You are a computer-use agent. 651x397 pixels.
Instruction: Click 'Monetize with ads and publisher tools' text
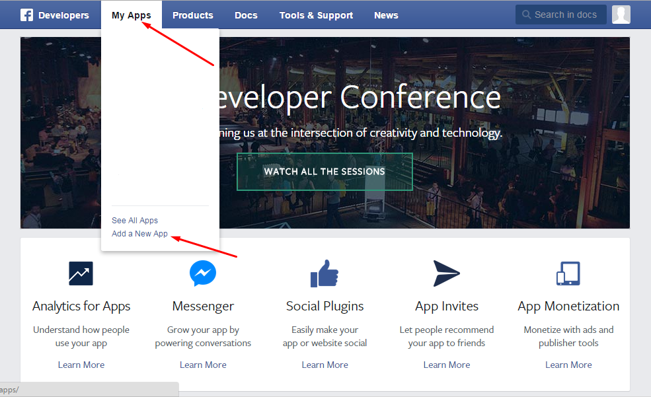click(x=568, y=336)
